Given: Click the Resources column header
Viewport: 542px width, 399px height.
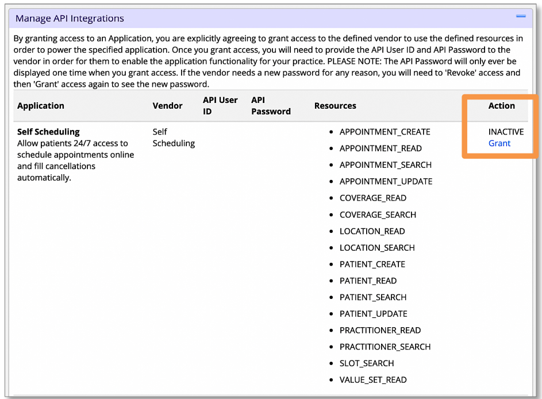Looking at the screenshot, I should (335, 106).
